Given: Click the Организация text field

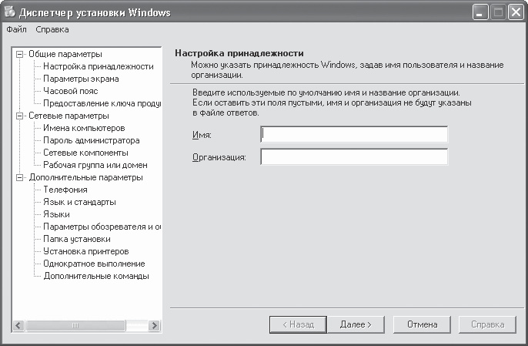Looking at the screenshot, I should pos(354,157).
